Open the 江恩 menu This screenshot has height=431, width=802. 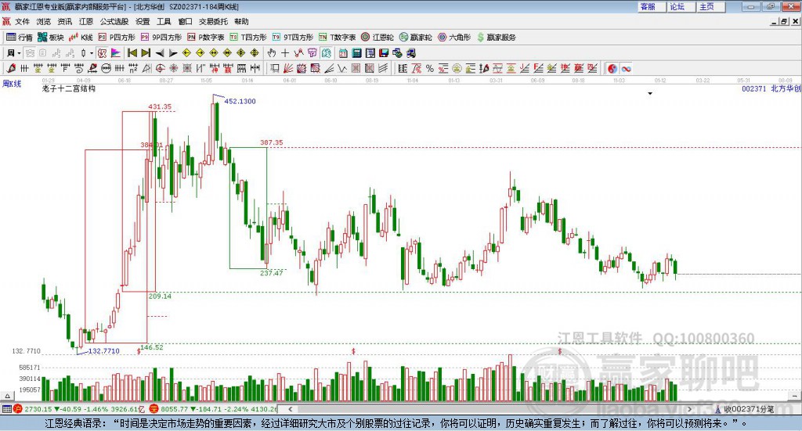[86, 21]
